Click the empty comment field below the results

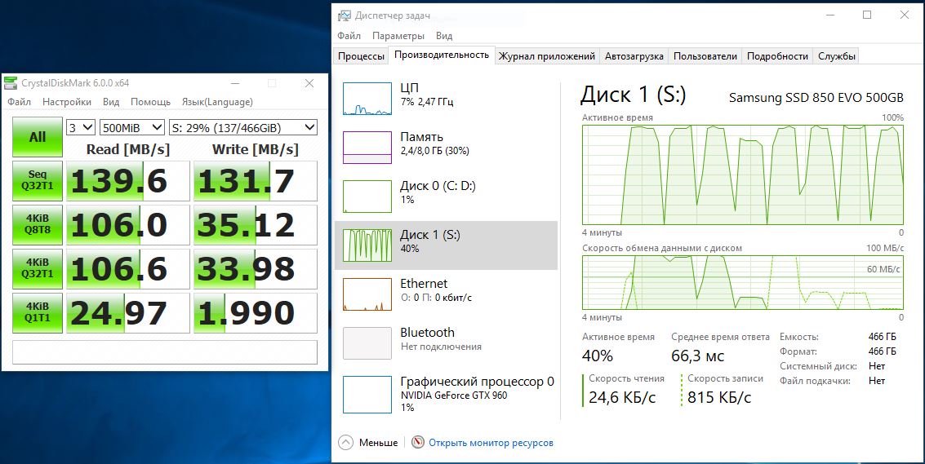pyautogui.click(x=164, y=351)
